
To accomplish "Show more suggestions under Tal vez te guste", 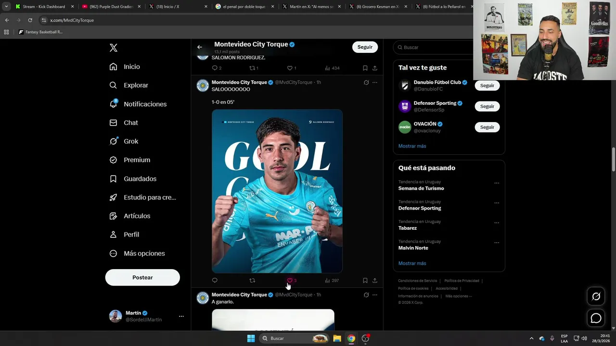I will pos(412,146).
